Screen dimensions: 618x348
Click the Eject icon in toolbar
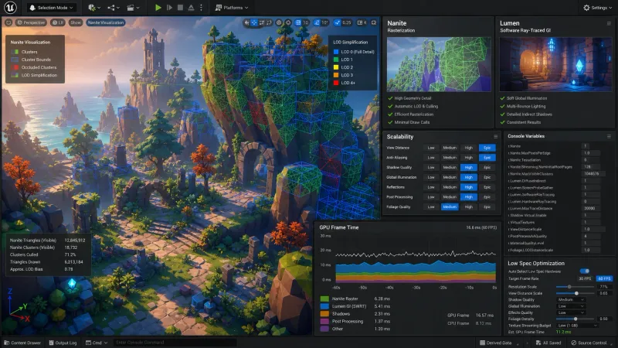pyautogui.click(x=191, y=8)
